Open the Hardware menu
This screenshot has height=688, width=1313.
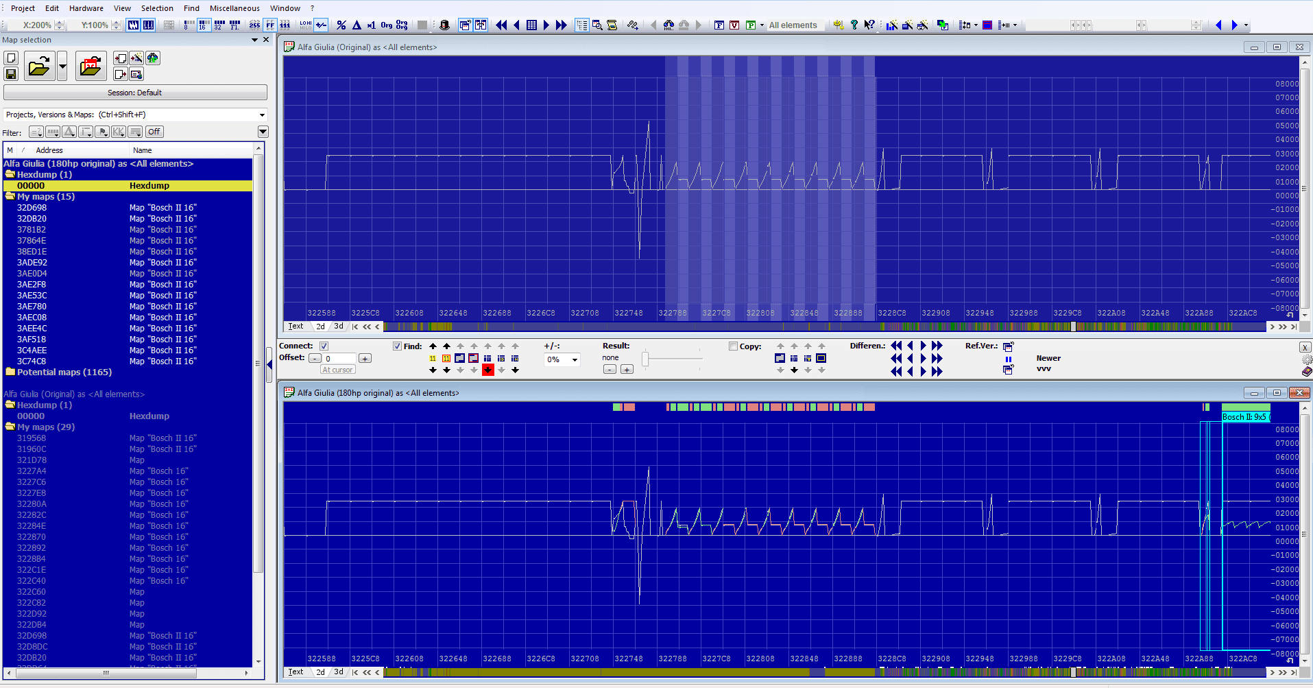tap(86, 8)
